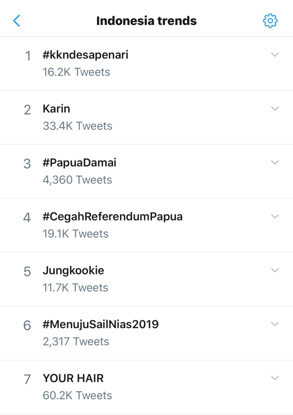
Task: Expand chevron beside #CegahReferendumPapua
Action: pos(275,216)
